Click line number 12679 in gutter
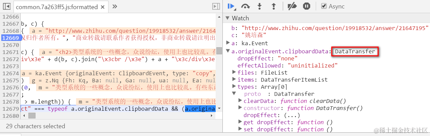 (x=10, y=109)
